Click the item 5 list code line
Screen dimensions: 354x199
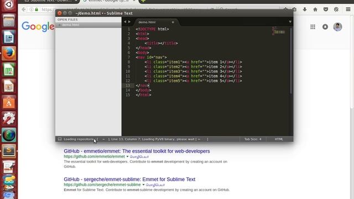[193, 81]
